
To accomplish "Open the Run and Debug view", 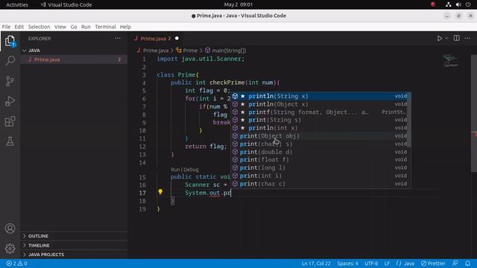I will point(10,101).
